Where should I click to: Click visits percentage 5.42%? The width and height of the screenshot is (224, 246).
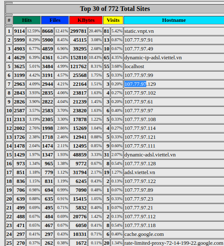tap(117, 31)
